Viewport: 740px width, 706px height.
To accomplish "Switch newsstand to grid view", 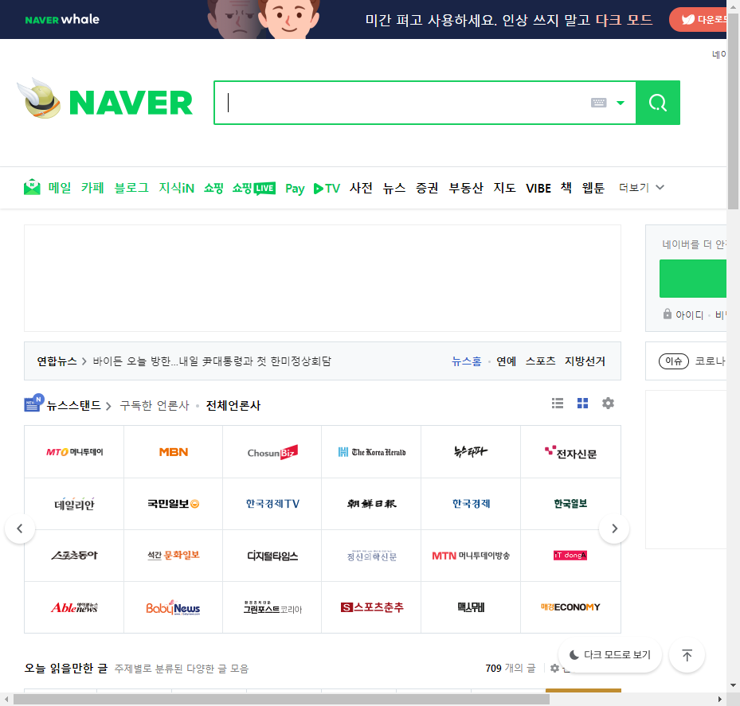I will click(583, 404).
